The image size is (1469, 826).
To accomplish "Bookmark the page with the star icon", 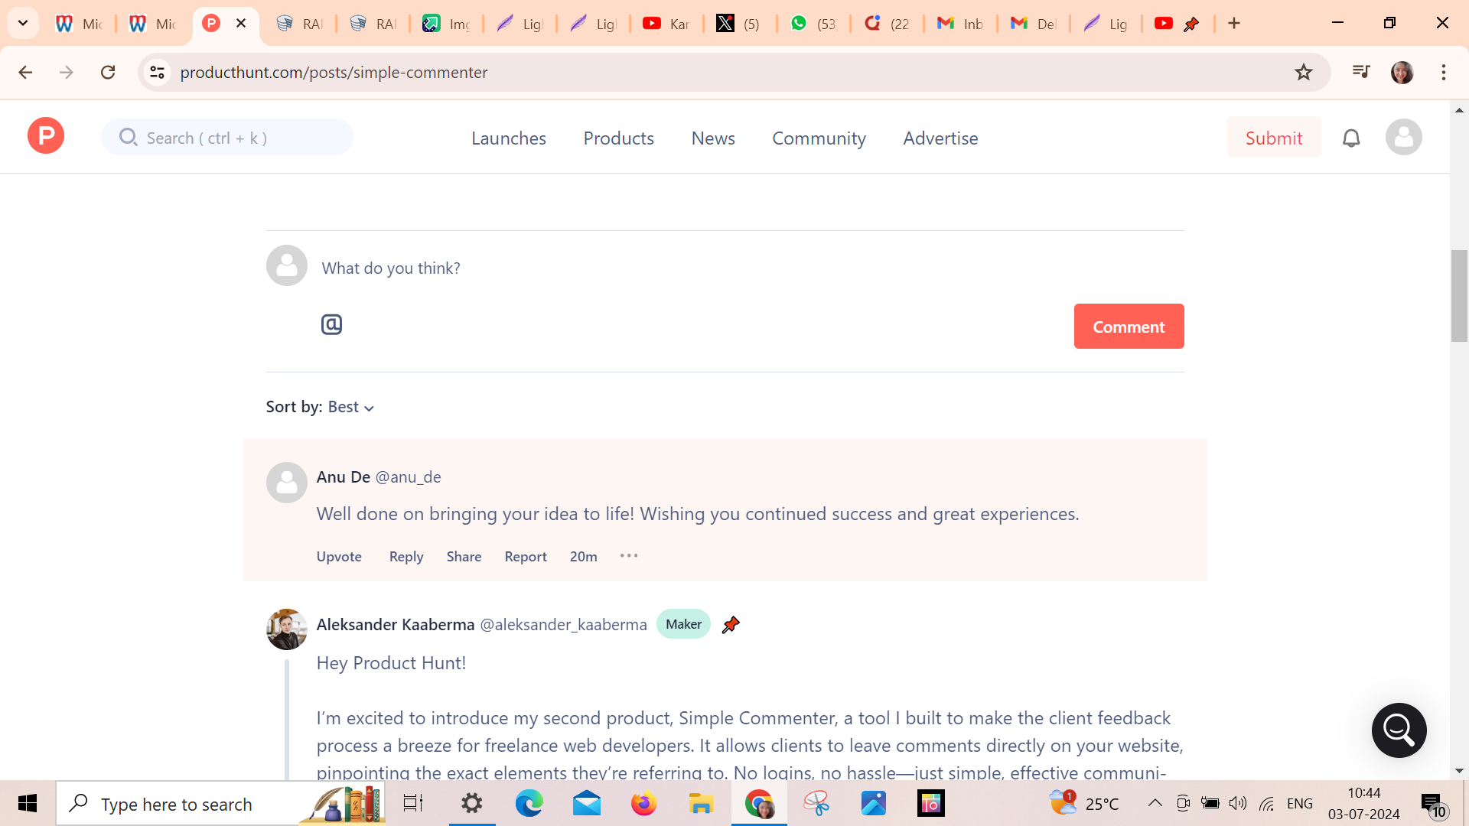I will pyautogui.click(x=1304, y=73).
